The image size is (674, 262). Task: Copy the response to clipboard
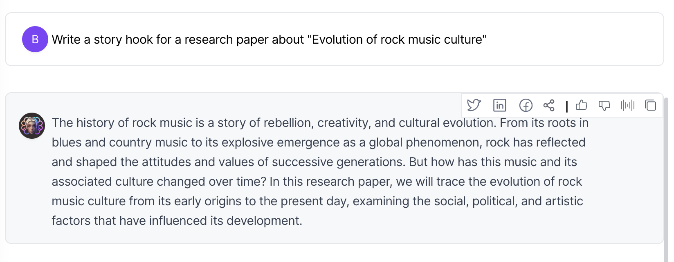tap(650, 105)
